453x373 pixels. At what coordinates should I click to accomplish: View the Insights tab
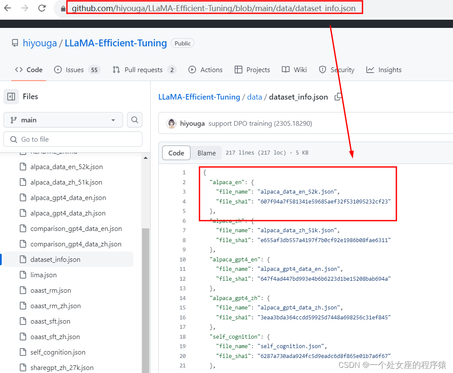point(384,70)
